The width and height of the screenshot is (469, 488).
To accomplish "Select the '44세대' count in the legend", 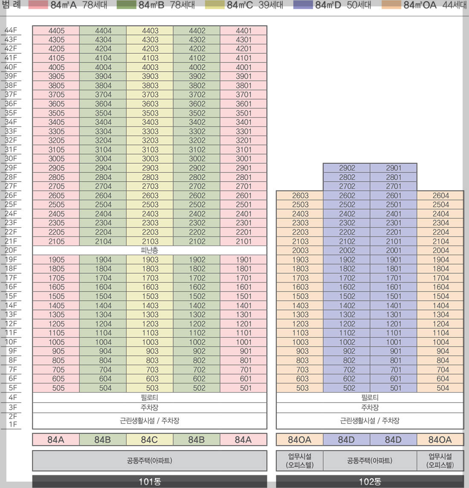I will click(x=455, y=5).
